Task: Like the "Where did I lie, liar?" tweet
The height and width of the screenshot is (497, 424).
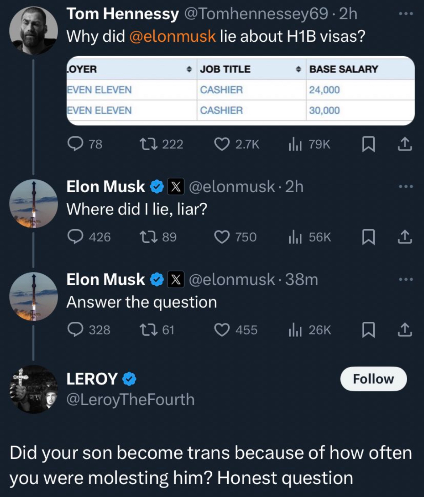Action: pos(221,237)
